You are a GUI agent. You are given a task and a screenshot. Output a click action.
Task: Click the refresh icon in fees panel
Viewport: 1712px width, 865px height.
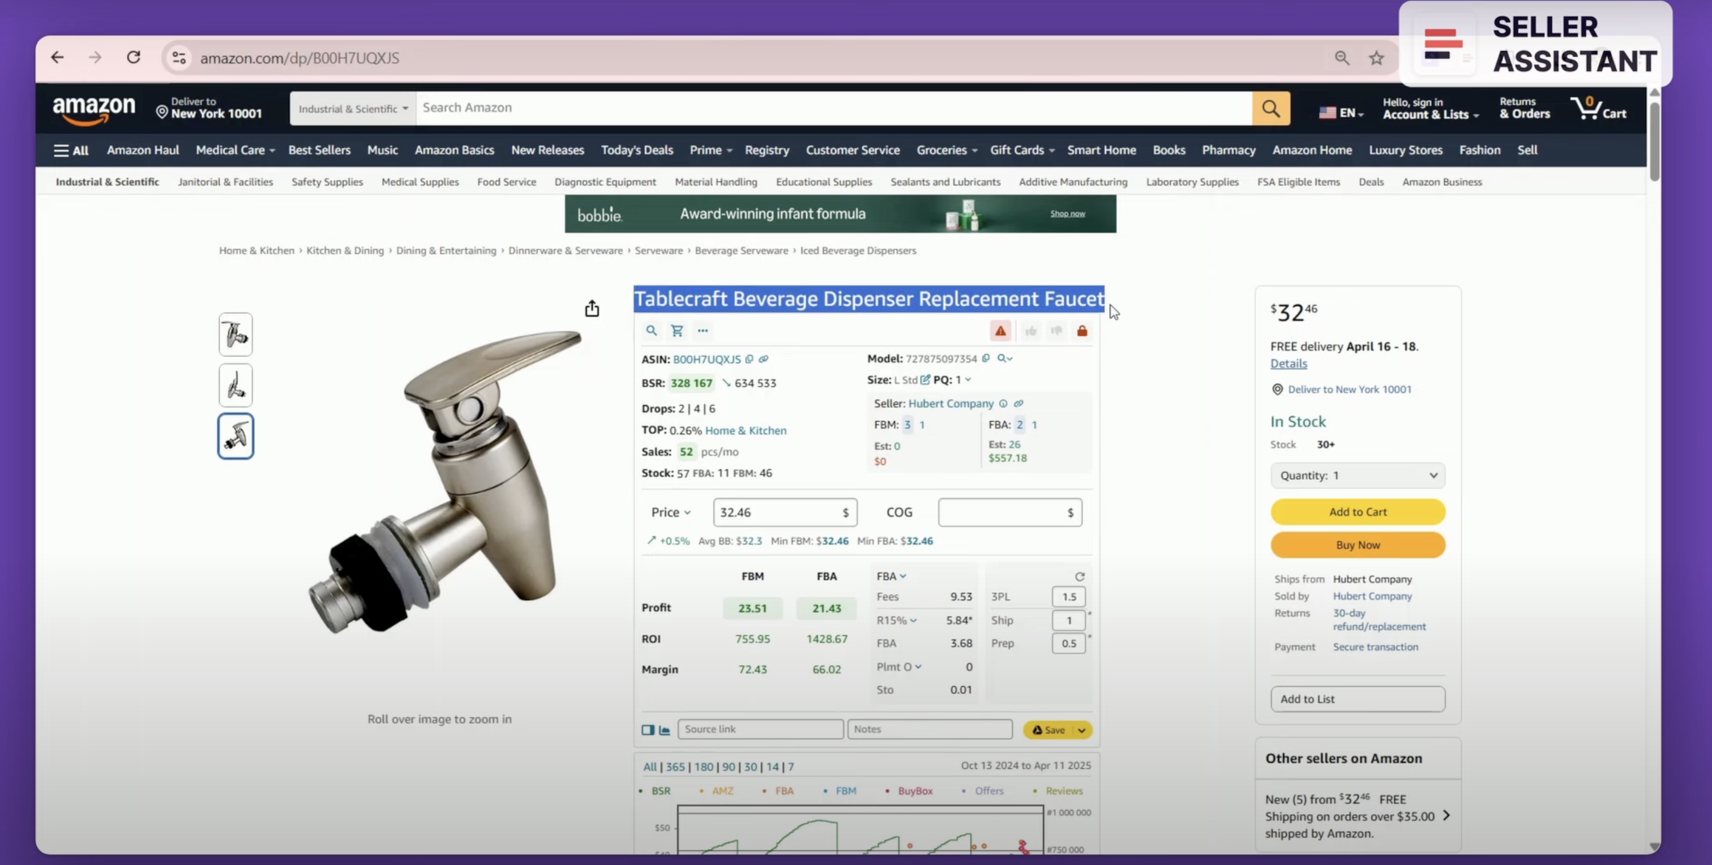click(x=1079, y=577)
